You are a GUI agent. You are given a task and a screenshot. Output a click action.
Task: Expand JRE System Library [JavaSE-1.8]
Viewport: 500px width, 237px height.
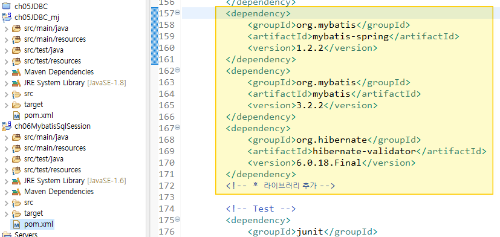7,83
